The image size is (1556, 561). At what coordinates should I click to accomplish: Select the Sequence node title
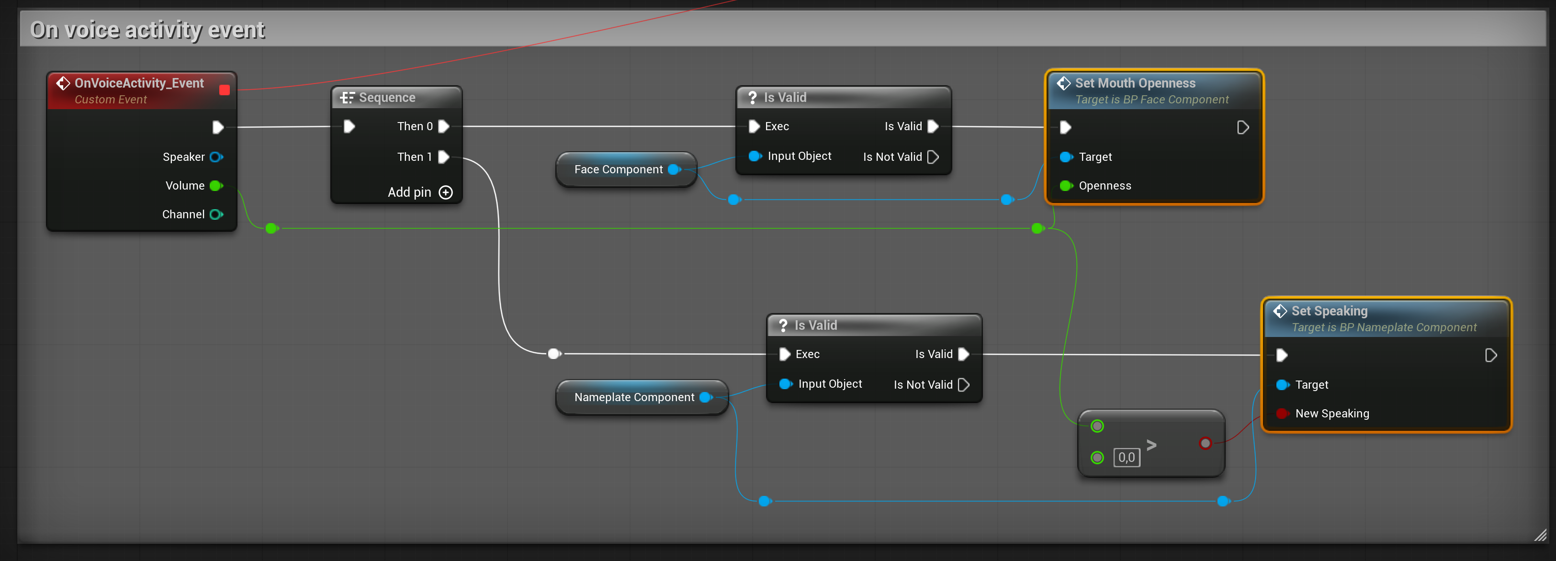click(x=387, y=97)
